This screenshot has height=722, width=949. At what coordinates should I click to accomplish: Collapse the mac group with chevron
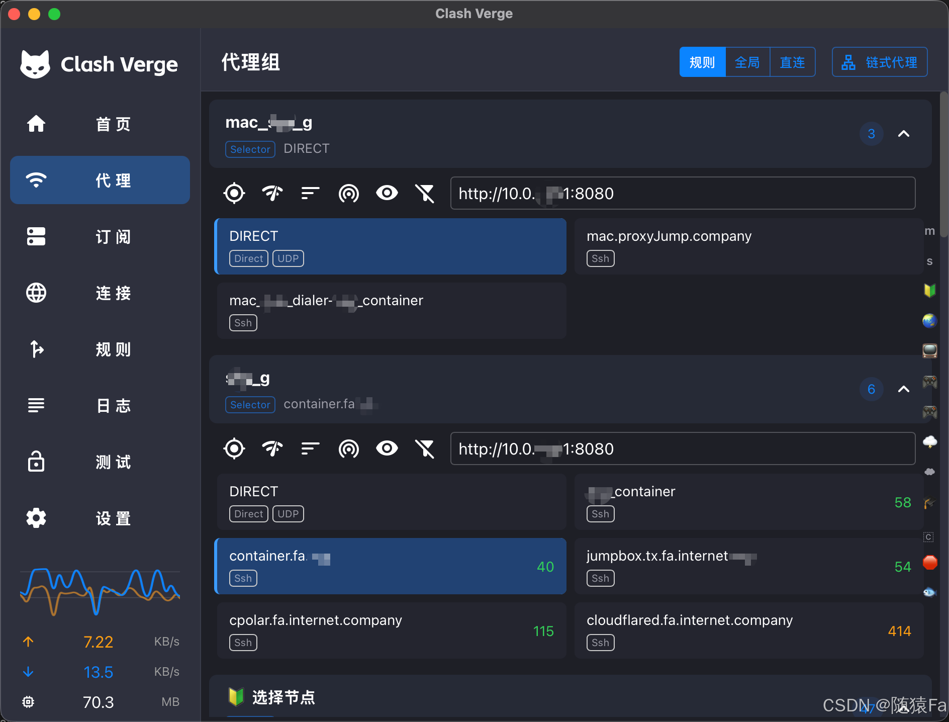pyautogui.click(x=904, y=134)
